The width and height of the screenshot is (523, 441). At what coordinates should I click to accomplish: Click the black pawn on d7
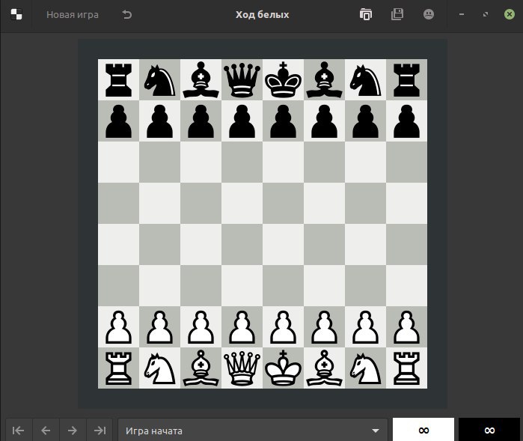coord(242,121)
